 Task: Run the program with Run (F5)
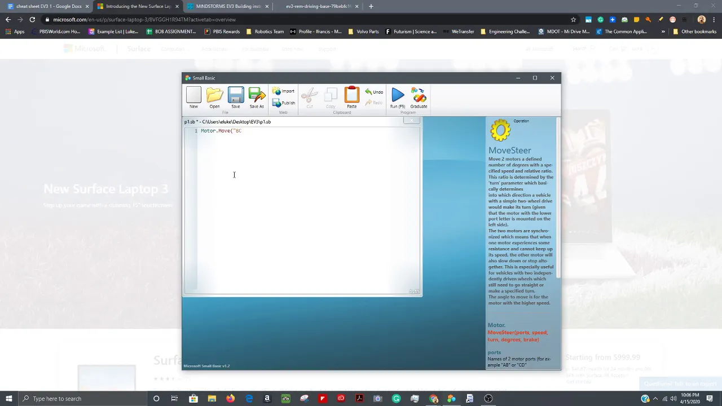pyautogui.click(x=398, y=98)
